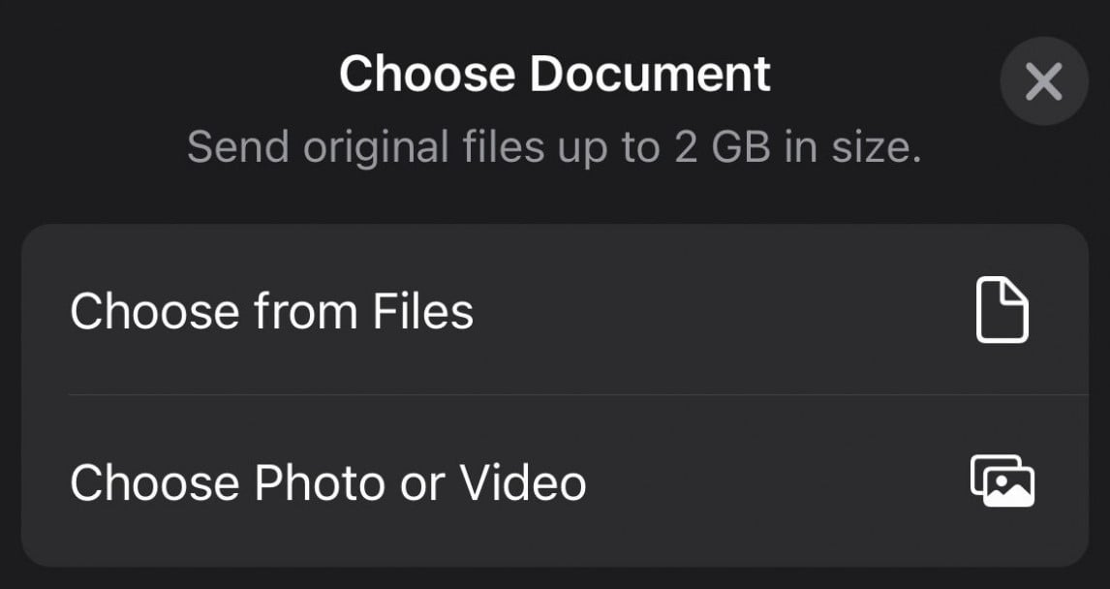Click the word "Video" in the second row
Viewport: 1110px width, 589px height.
click(x=522, y=482)
